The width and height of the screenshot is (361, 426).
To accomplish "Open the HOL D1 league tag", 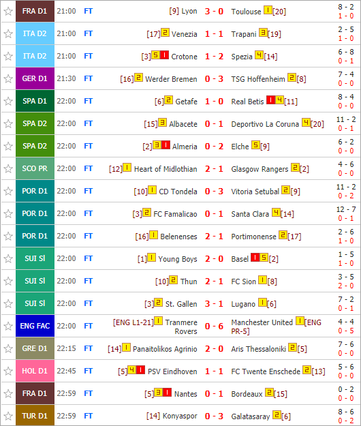I will [35, 371].
